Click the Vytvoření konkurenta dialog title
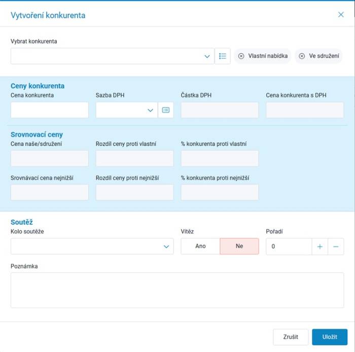The image size is (355, 352). 48,15
